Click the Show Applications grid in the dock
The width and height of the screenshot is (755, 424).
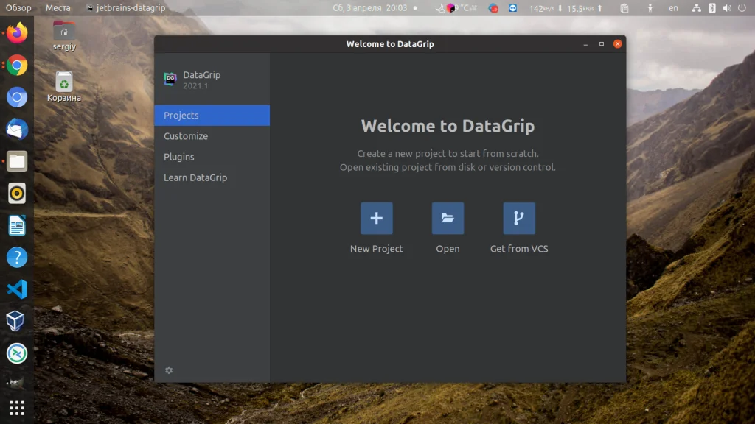coord(16,407)
